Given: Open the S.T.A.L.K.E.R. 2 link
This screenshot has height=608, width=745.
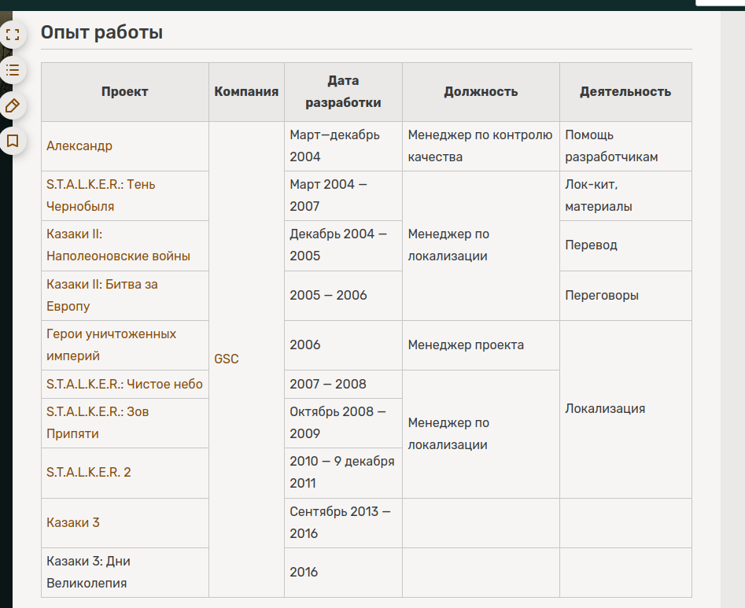Looking at the screenshot, I should (88, 472).
